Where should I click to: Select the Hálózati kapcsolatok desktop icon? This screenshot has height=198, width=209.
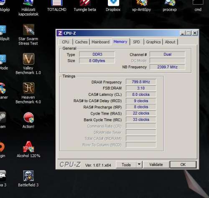pos(28,8)
